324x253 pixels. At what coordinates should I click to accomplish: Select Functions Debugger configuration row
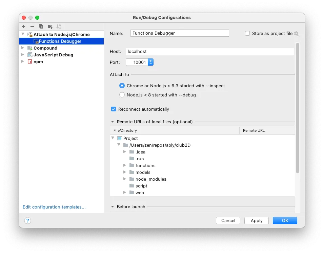pos(61,41)
